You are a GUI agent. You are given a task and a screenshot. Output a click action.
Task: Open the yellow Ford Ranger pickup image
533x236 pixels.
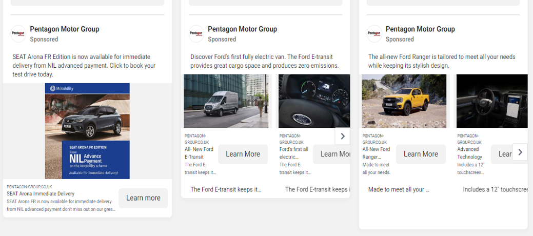point(404,102)
